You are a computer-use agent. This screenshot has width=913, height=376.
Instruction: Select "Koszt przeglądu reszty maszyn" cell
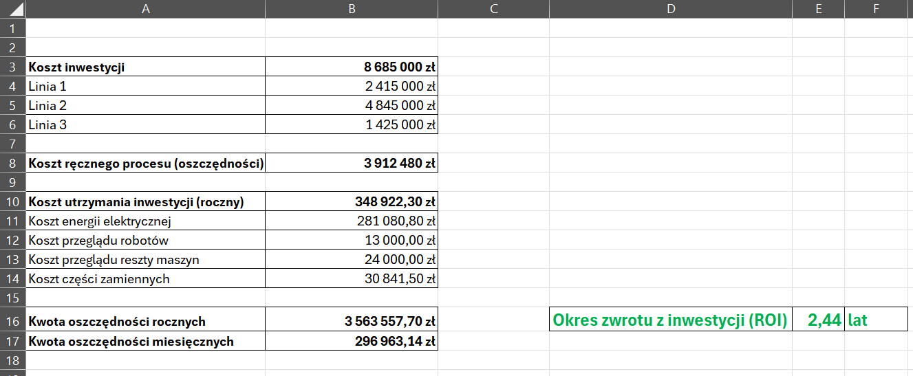coord(145,259)
